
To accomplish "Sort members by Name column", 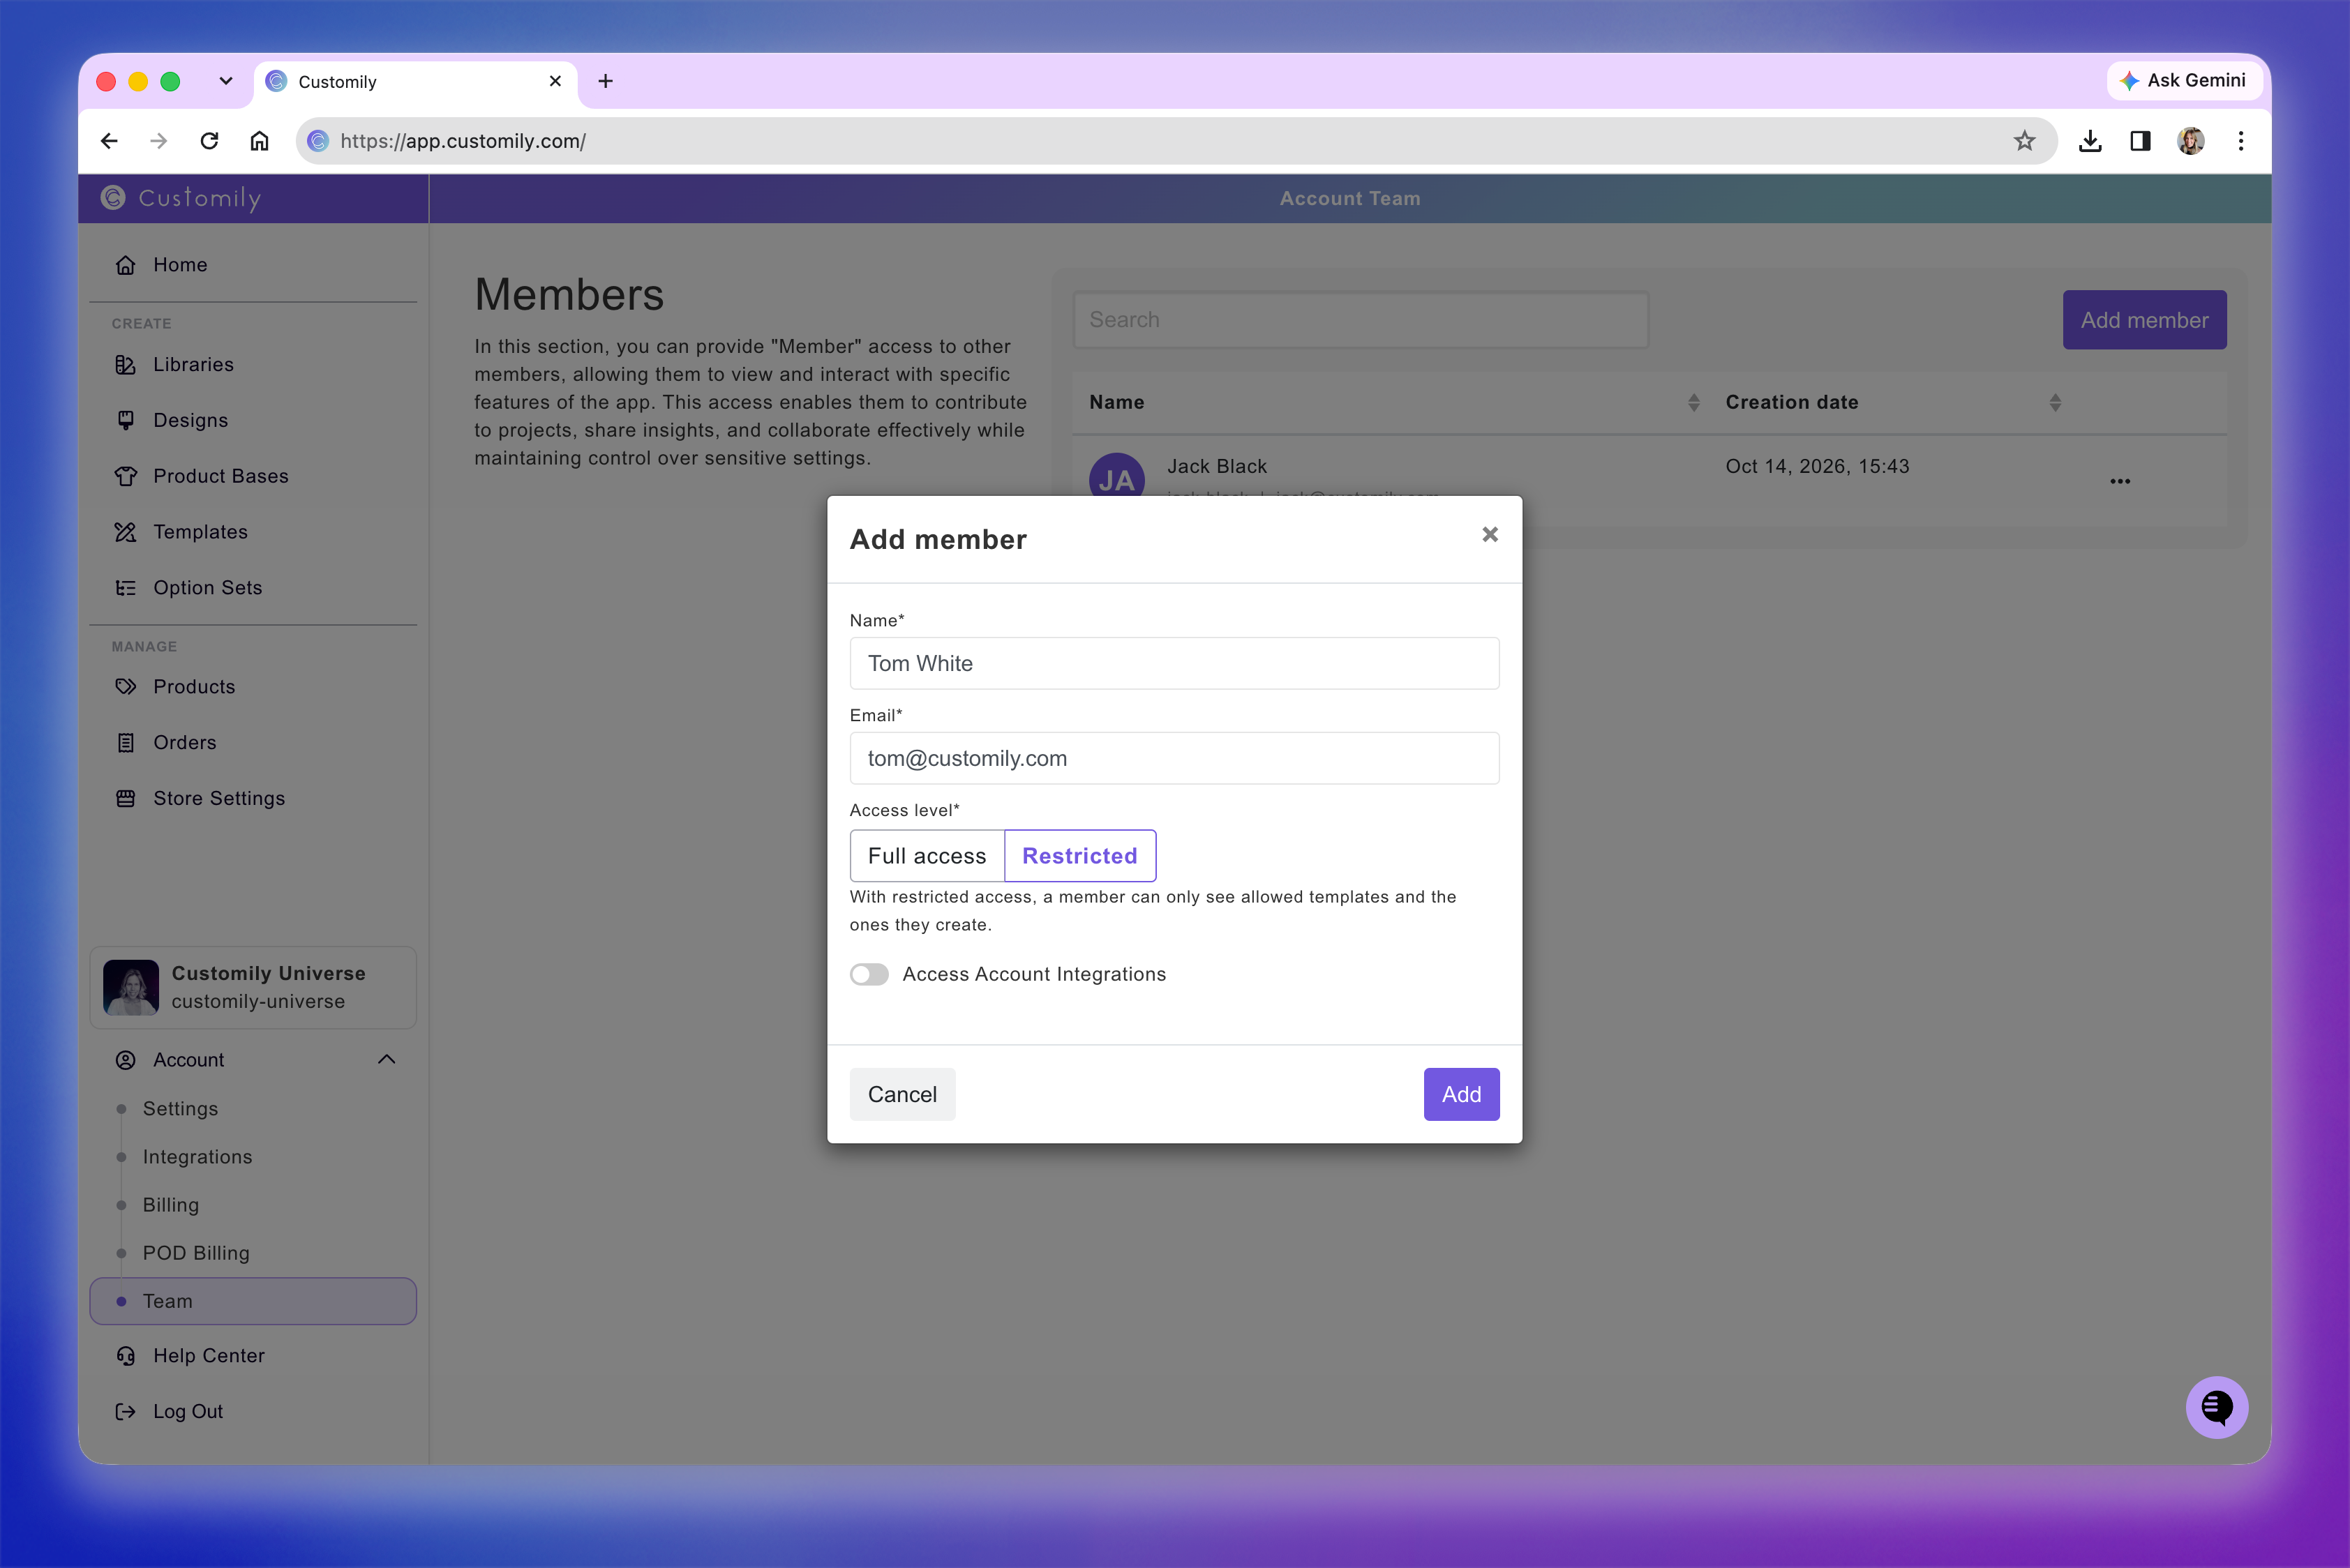I will pyautogui.click(x=1693, y=402).
